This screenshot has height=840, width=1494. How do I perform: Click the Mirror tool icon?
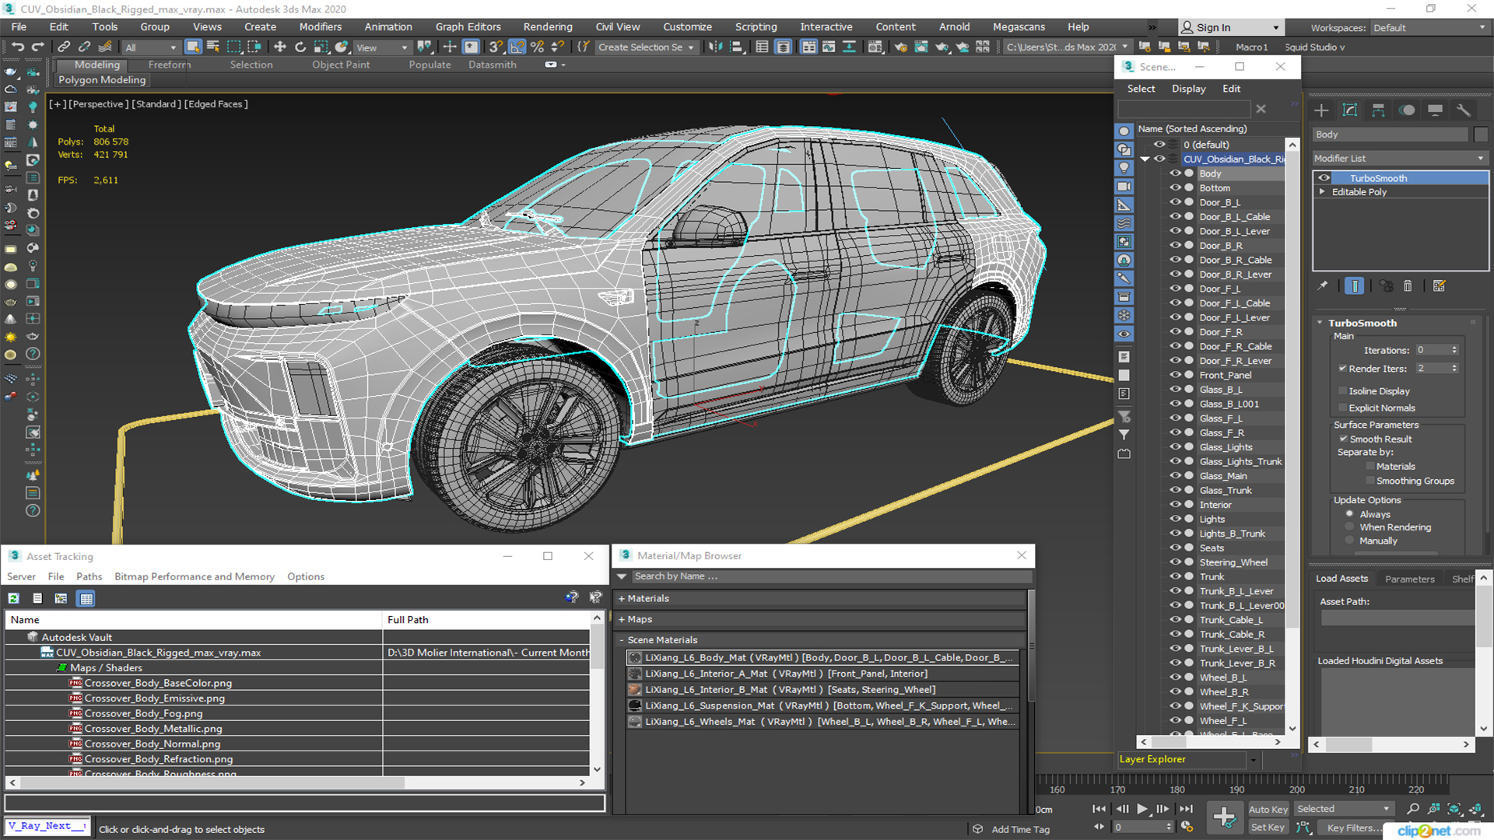pos(714,47)
